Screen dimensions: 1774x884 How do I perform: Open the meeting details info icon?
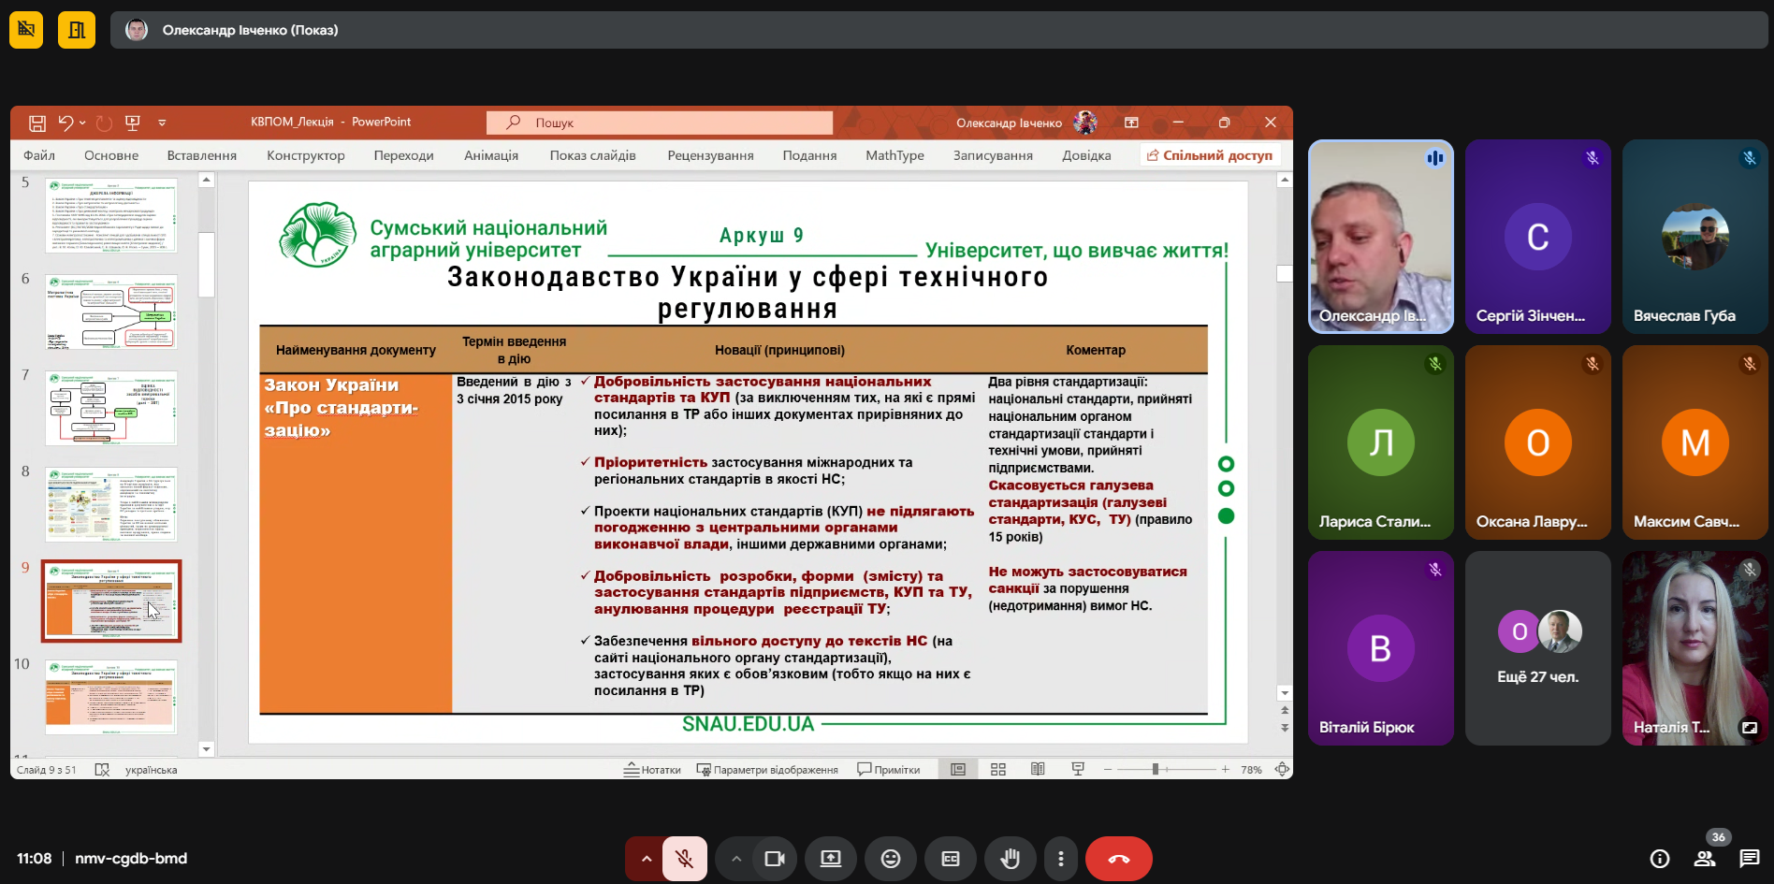(1660, 859)
